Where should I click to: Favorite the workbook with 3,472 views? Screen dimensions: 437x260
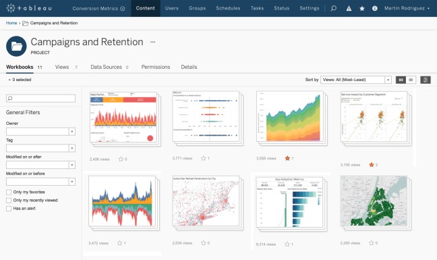(119, 243)
